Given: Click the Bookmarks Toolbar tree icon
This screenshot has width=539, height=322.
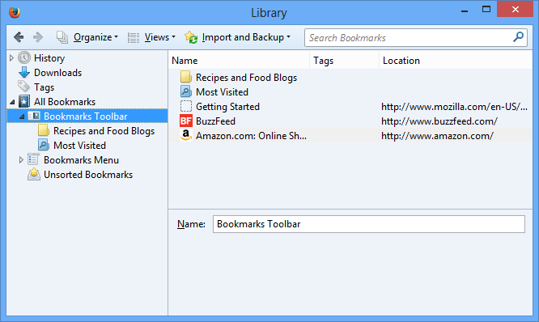Looking at the screenshot, I should (34, 117).
